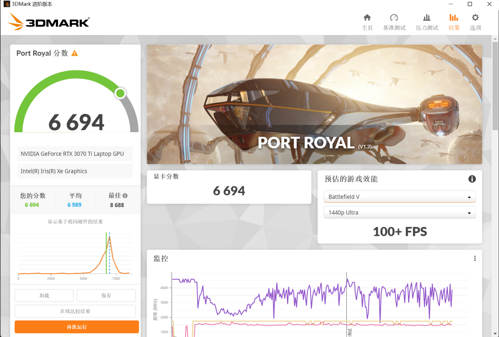Click the 显卡分数 graphics score card
The image size is (499, 337).
pyautogui.click(x=229, y=187)
